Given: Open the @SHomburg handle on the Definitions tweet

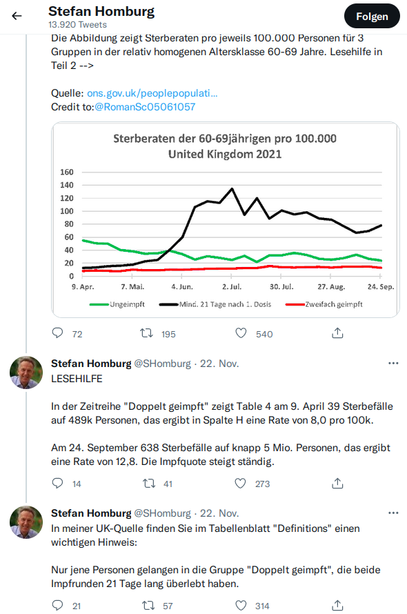Looking at the screenshot, I should (163, 513).
